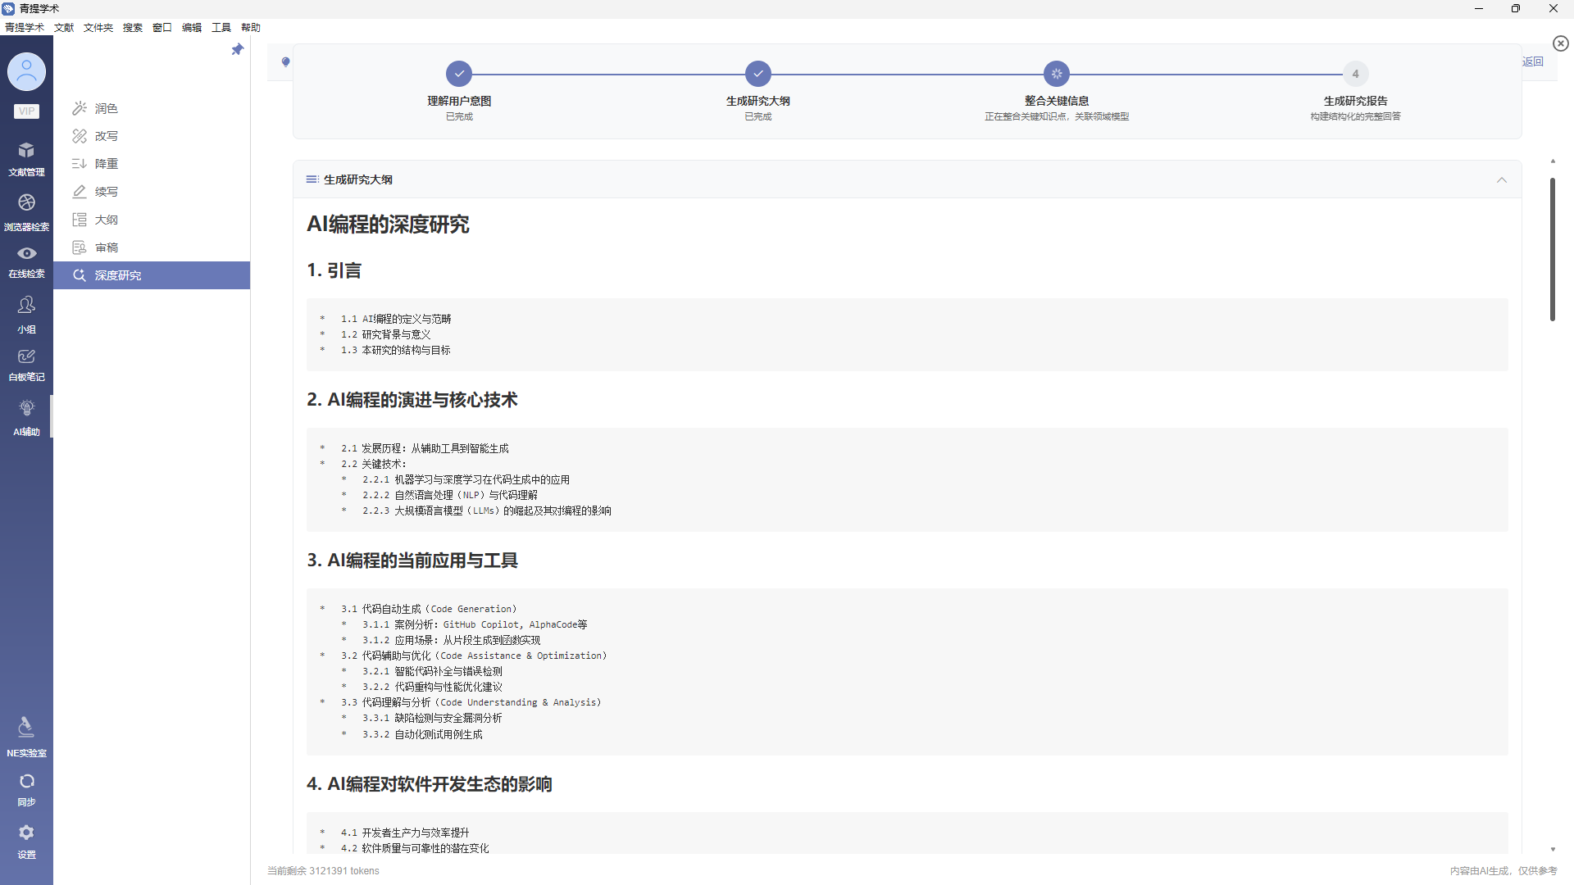The image size is (1574, 885).
Task: Open 文献管理 in the sidebar
Action: pyautogui.click(x=26, y=157)
